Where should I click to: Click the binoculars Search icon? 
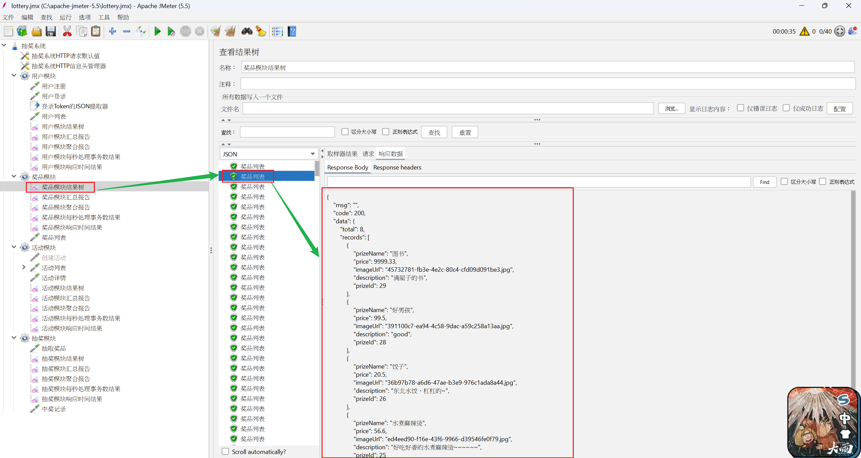pyautogui.click(x=247, y=32)
